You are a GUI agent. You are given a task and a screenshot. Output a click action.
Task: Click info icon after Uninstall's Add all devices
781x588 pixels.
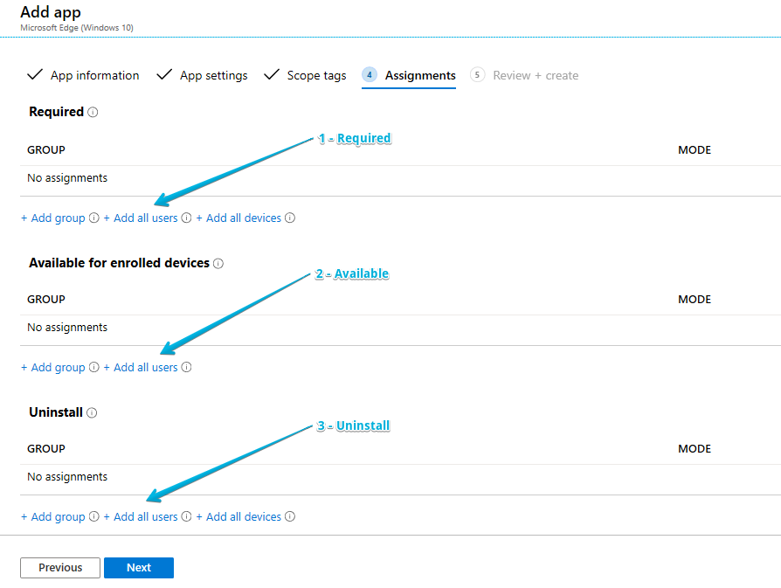pyautogui.click(x=290, y=517)
